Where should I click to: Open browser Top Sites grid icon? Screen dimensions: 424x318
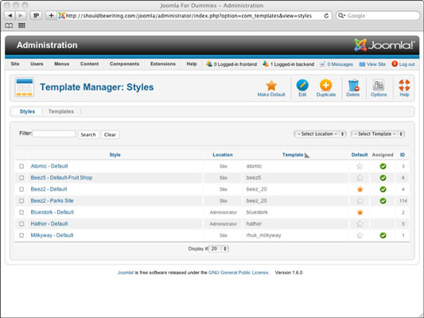pyautogui.click(x=21, y=25)
